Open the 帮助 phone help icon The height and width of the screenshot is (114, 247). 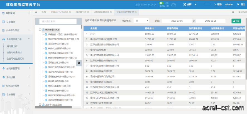coord(215,4)
